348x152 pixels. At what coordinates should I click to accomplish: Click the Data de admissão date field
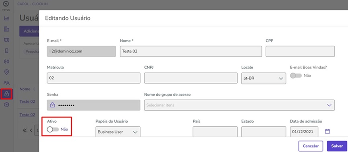point(304,132)
